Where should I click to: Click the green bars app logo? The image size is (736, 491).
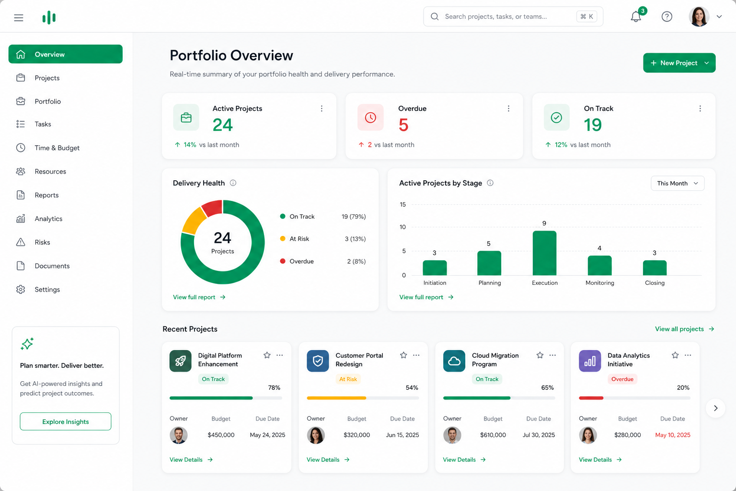(x=49, y=18)
